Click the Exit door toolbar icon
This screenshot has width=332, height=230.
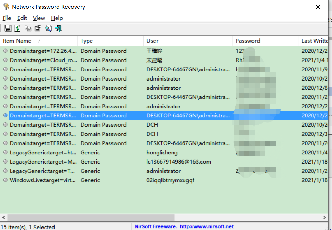pos(58,28)
